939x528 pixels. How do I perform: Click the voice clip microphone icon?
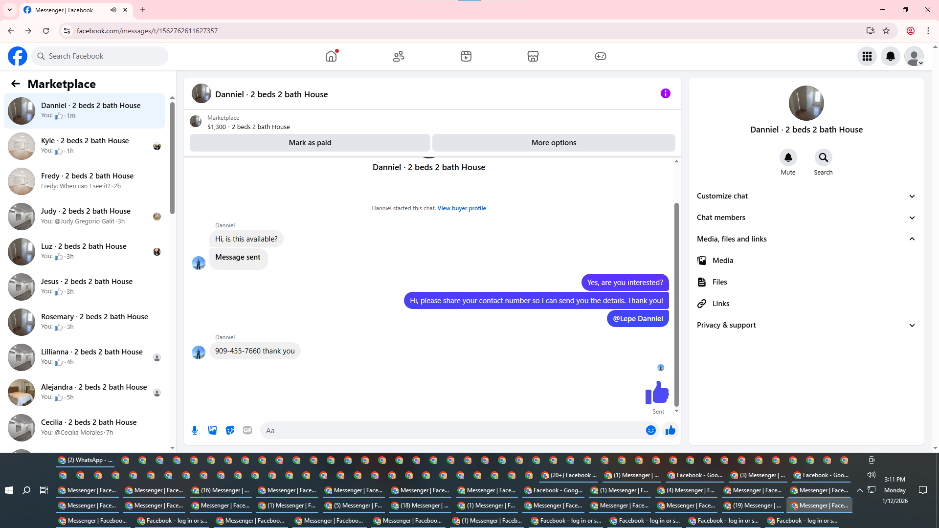195,430
